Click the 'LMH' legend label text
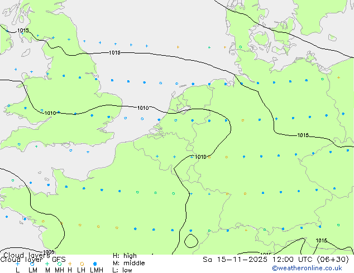Image resolution: width=354 pixels, height=273 pixels. (97, 270)
